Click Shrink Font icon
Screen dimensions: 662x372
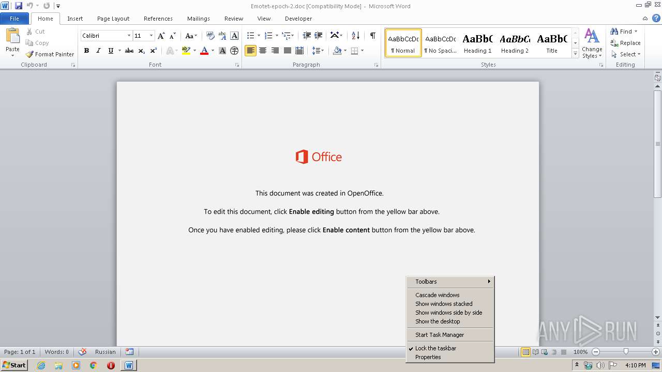tap(173, 36)
